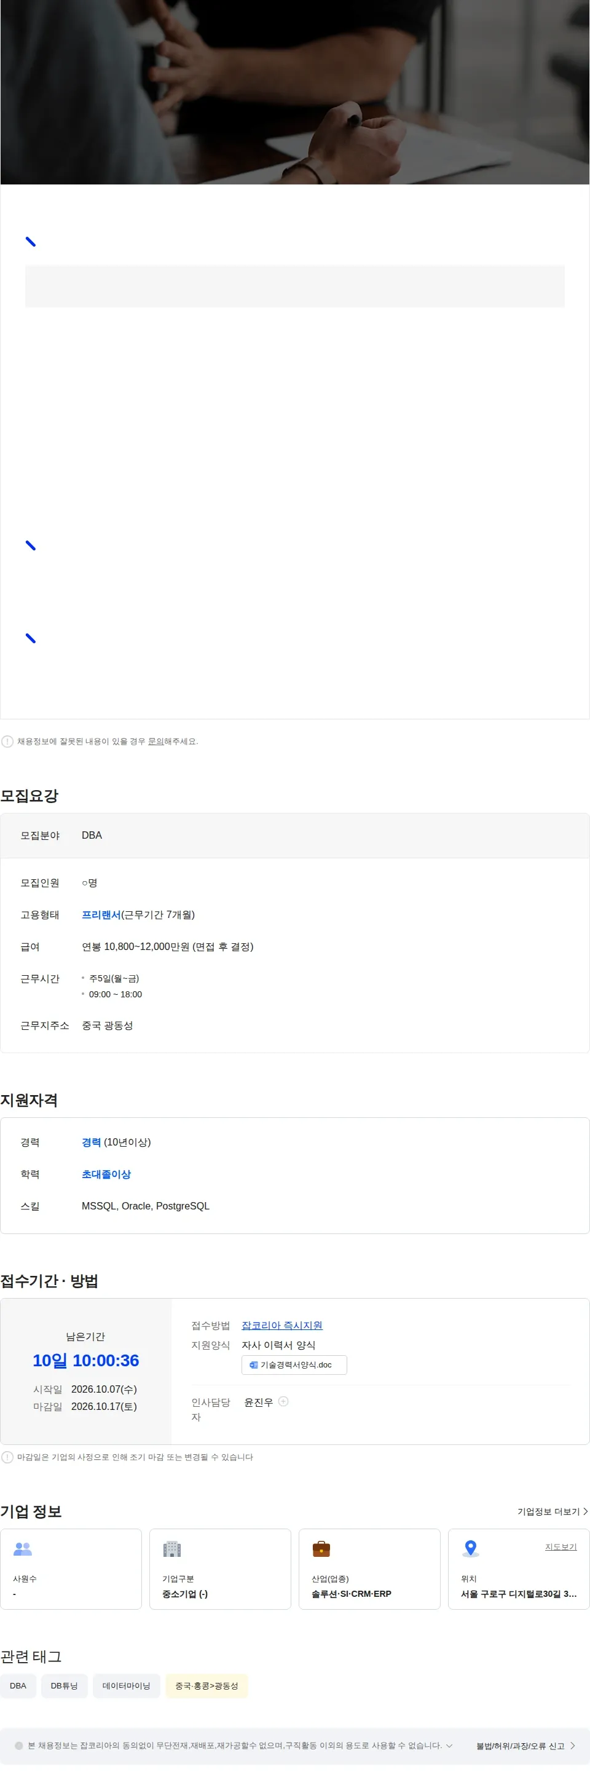The height and width of the screenshot is (1777, 590).
Task: Click the industry text 솔루션·SI·CRM·ERP
Action: [352, 1594]
